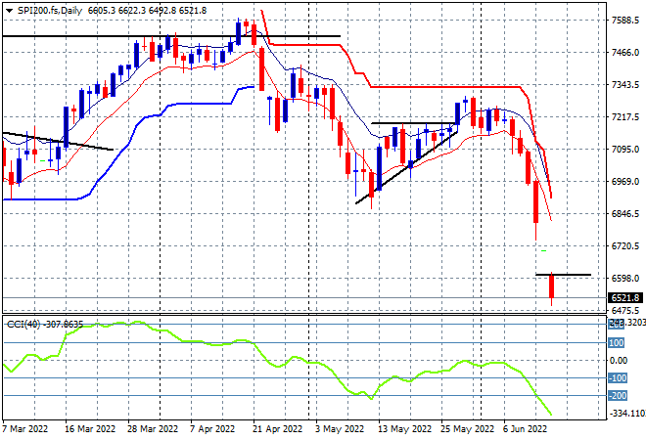Screen dimensions: 646x440
Task: Click the 7466.0 price axis label
Action: click(x=625, y=53)
